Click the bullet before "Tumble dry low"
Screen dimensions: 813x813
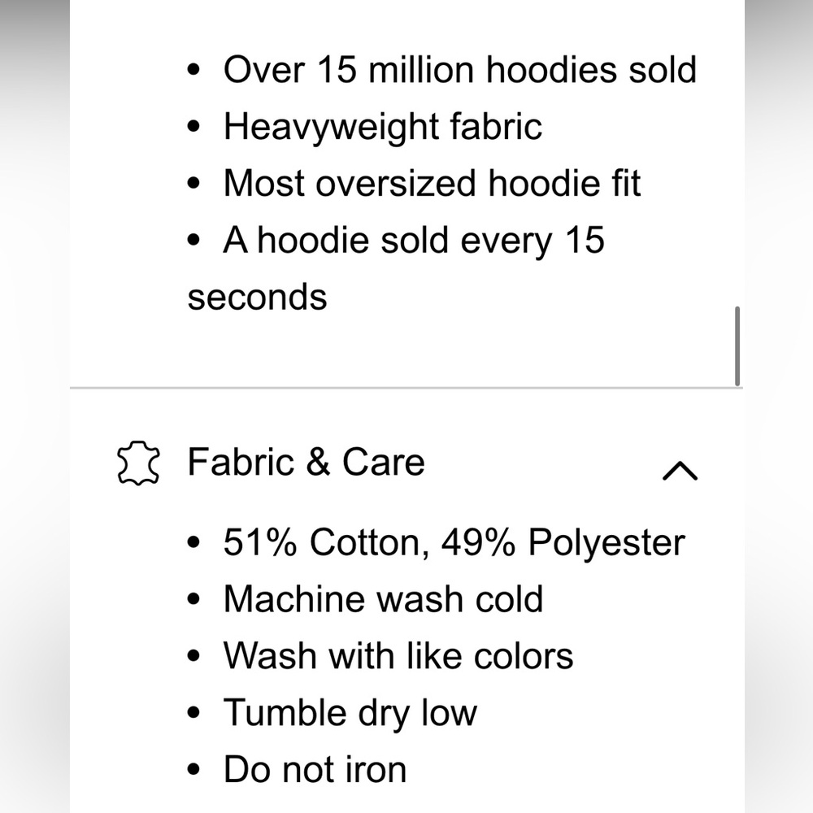pos(193,714)
